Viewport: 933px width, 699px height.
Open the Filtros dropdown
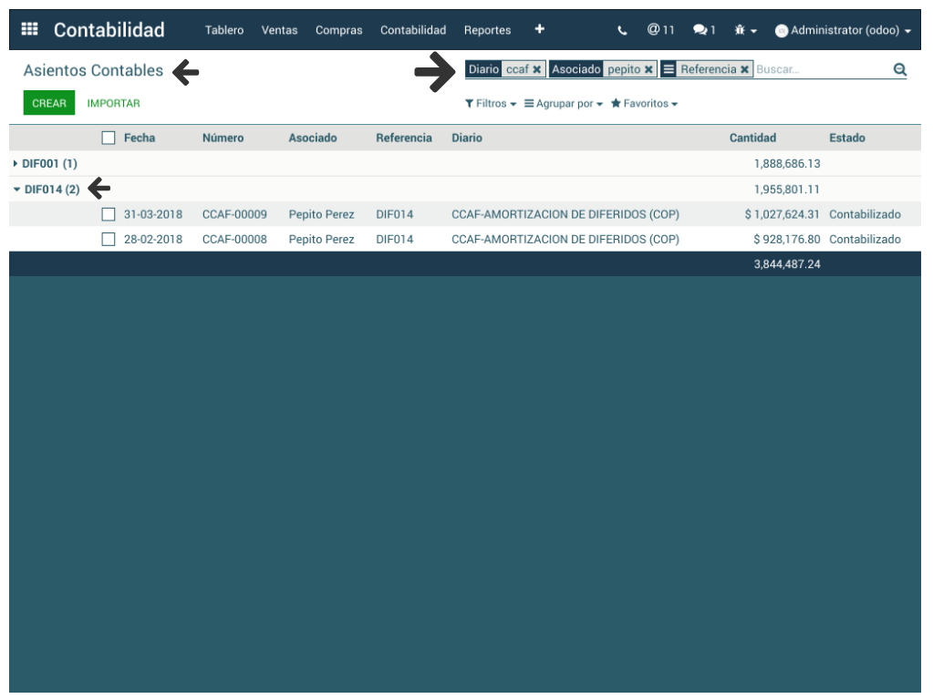(x=491, y=104)
